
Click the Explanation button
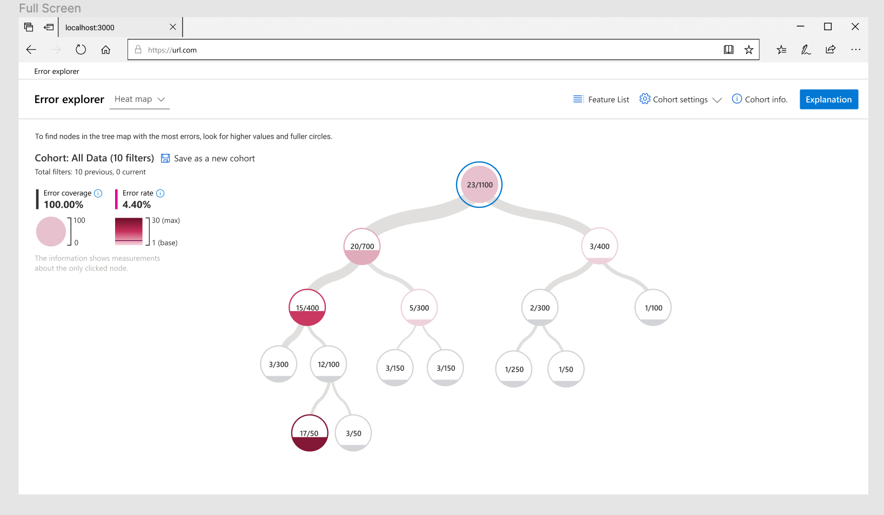tap(828, 99)
